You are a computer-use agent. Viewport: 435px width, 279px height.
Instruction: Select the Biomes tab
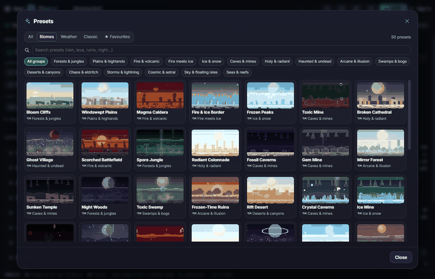pyautogui.click(x=47, y=37)
